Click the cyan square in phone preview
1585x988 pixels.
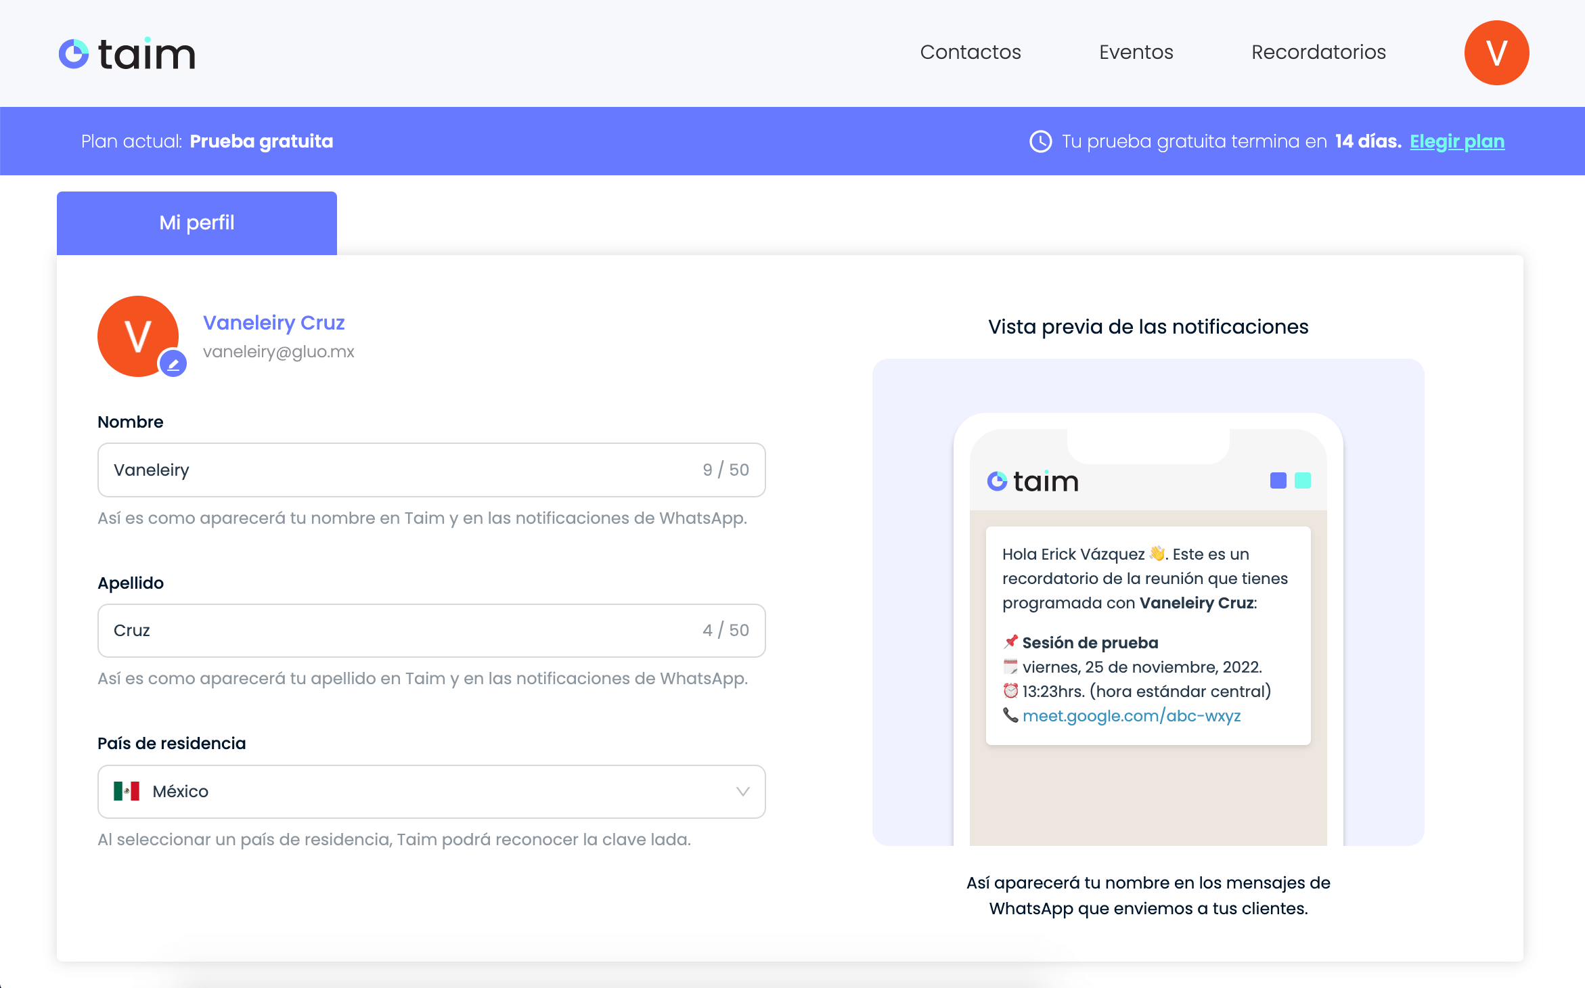[x=1303, y=480]
